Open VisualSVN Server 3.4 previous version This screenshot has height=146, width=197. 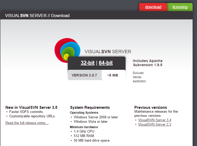tap(155, 120)
